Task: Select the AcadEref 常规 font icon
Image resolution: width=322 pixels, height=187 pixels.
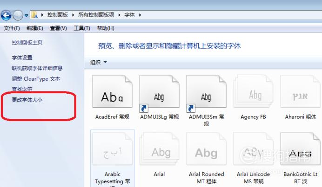Action: coord(112,91)
